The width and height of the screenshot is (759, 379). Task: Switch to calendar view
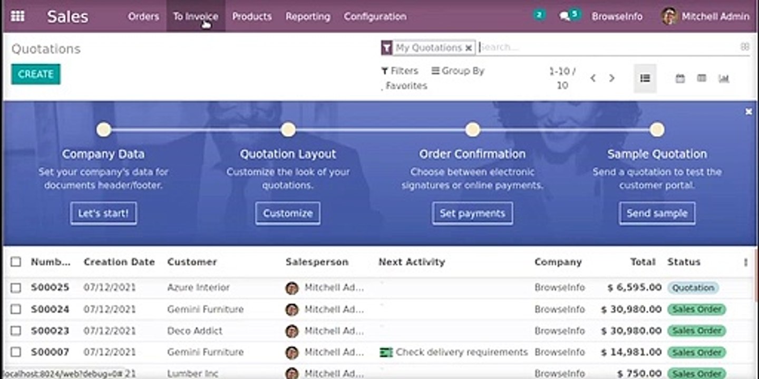click(680, 78)
